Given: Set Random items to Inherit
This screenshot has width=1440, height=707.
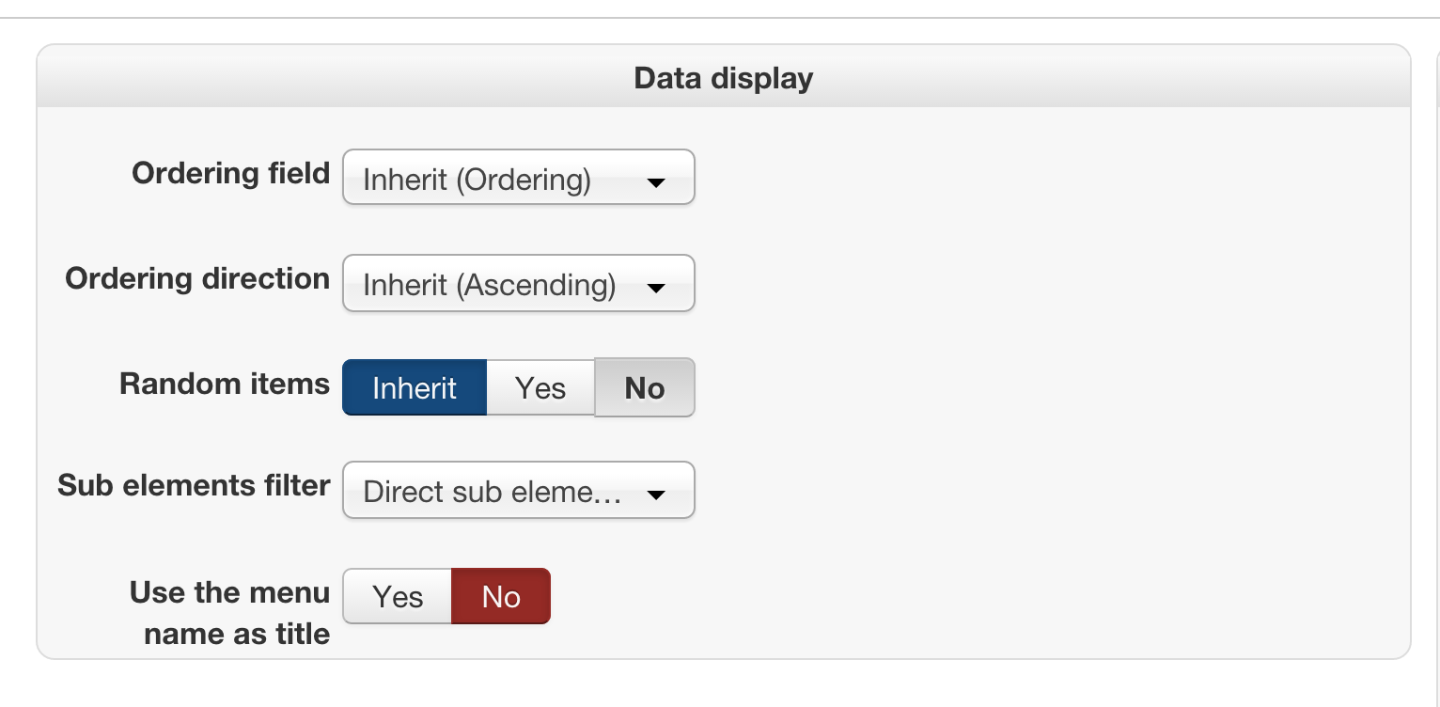Looking at the screenshot, I should (x=415, y=387).
